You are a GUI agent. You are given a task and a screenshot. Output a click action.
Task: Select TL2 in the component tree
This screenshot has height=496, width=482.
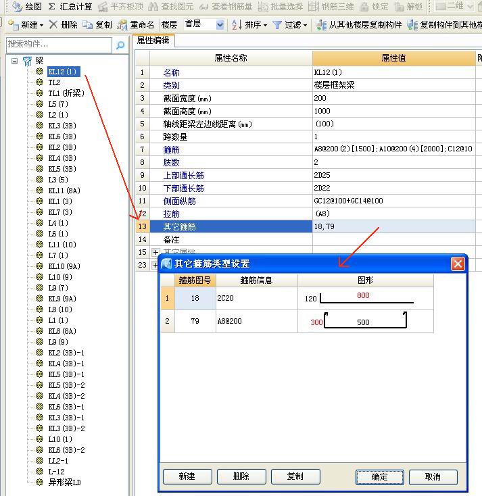[x=54, y=82]
